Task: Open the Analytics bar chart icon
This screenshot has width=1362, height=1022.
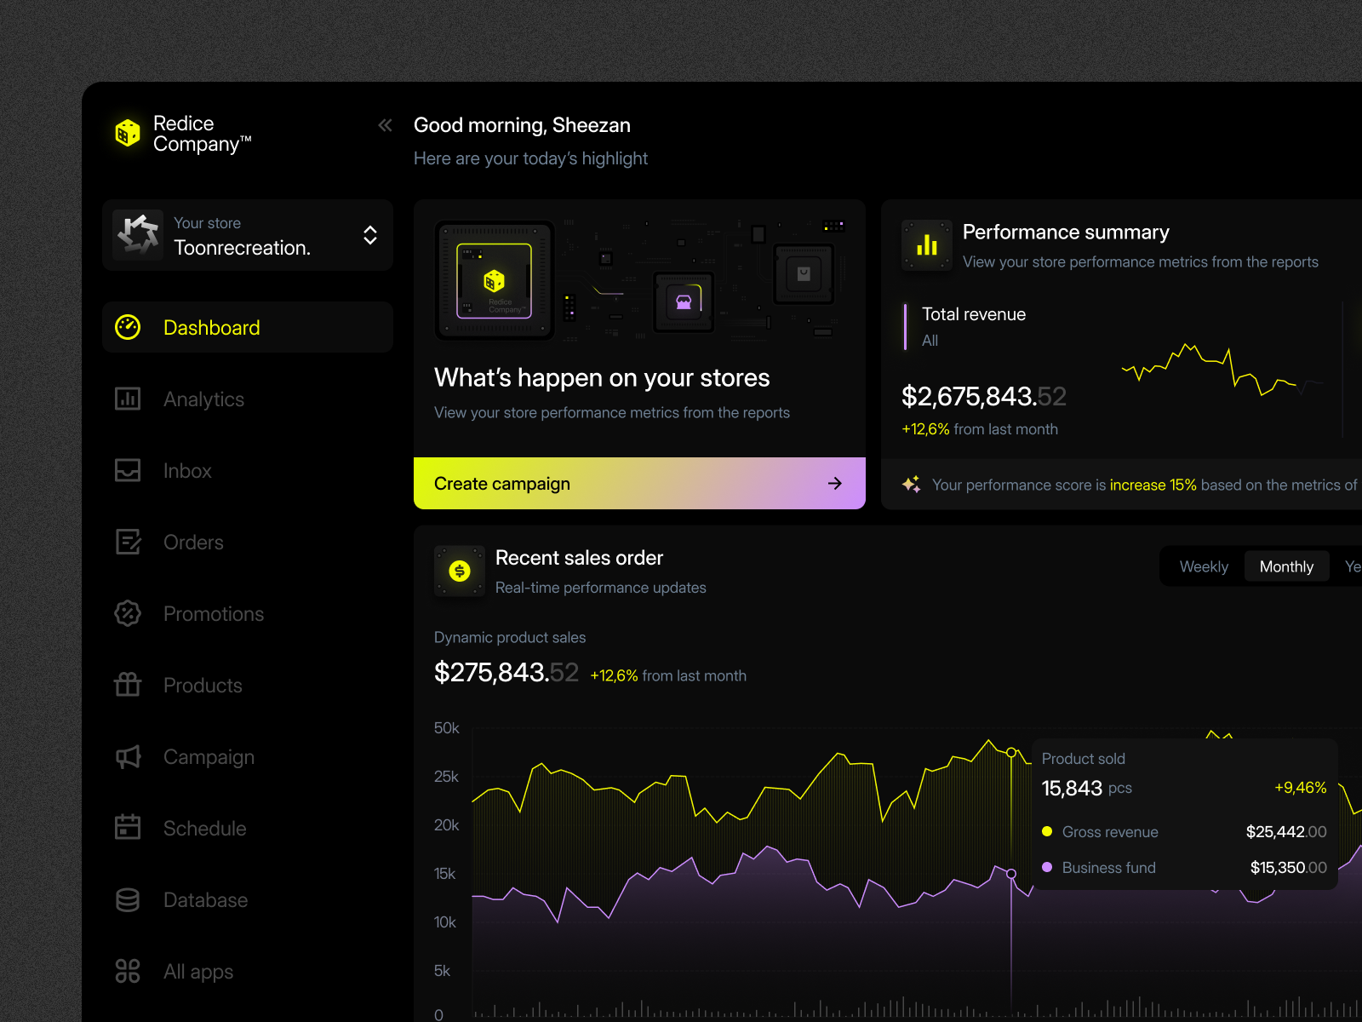Action: coord(128,399)
